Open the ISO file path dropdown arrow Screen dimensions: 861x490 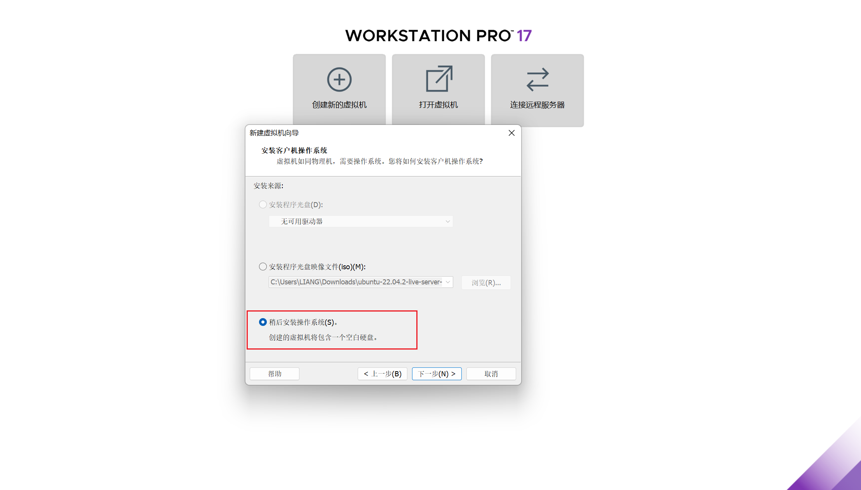click(x=448, y=282)
